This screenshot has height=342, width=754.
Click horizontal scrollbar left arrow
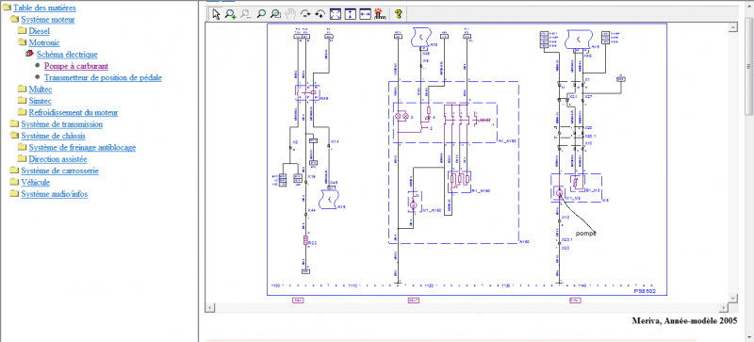coord(209,307)
